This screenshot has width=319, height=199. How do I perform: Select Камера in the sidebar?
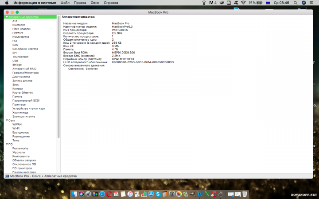coord(17,88)
